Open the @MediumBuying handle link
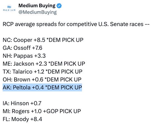163x127 pixels. point(38,12)
